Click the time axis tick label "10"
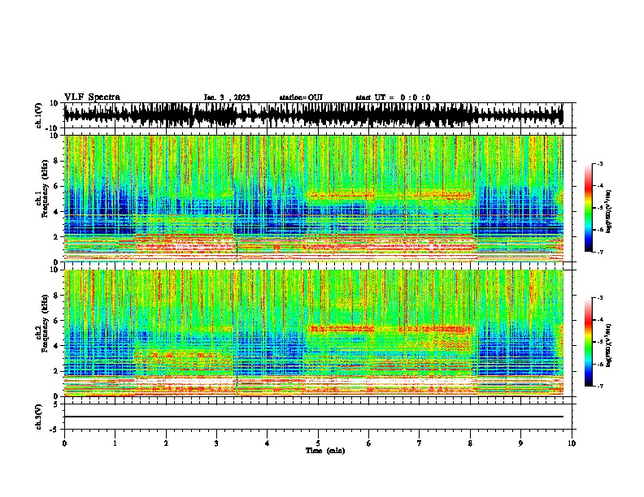Image resolution: width=644 pixels, height=497 pixels. click(x=572, y=443)
